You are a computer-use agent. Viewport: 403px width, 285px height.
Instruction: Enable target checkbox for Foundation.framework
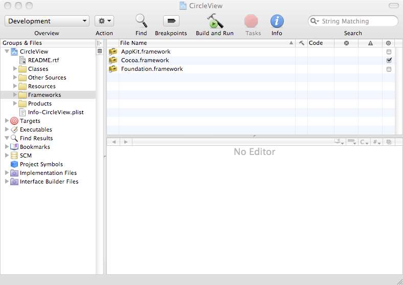coord(389,69)
